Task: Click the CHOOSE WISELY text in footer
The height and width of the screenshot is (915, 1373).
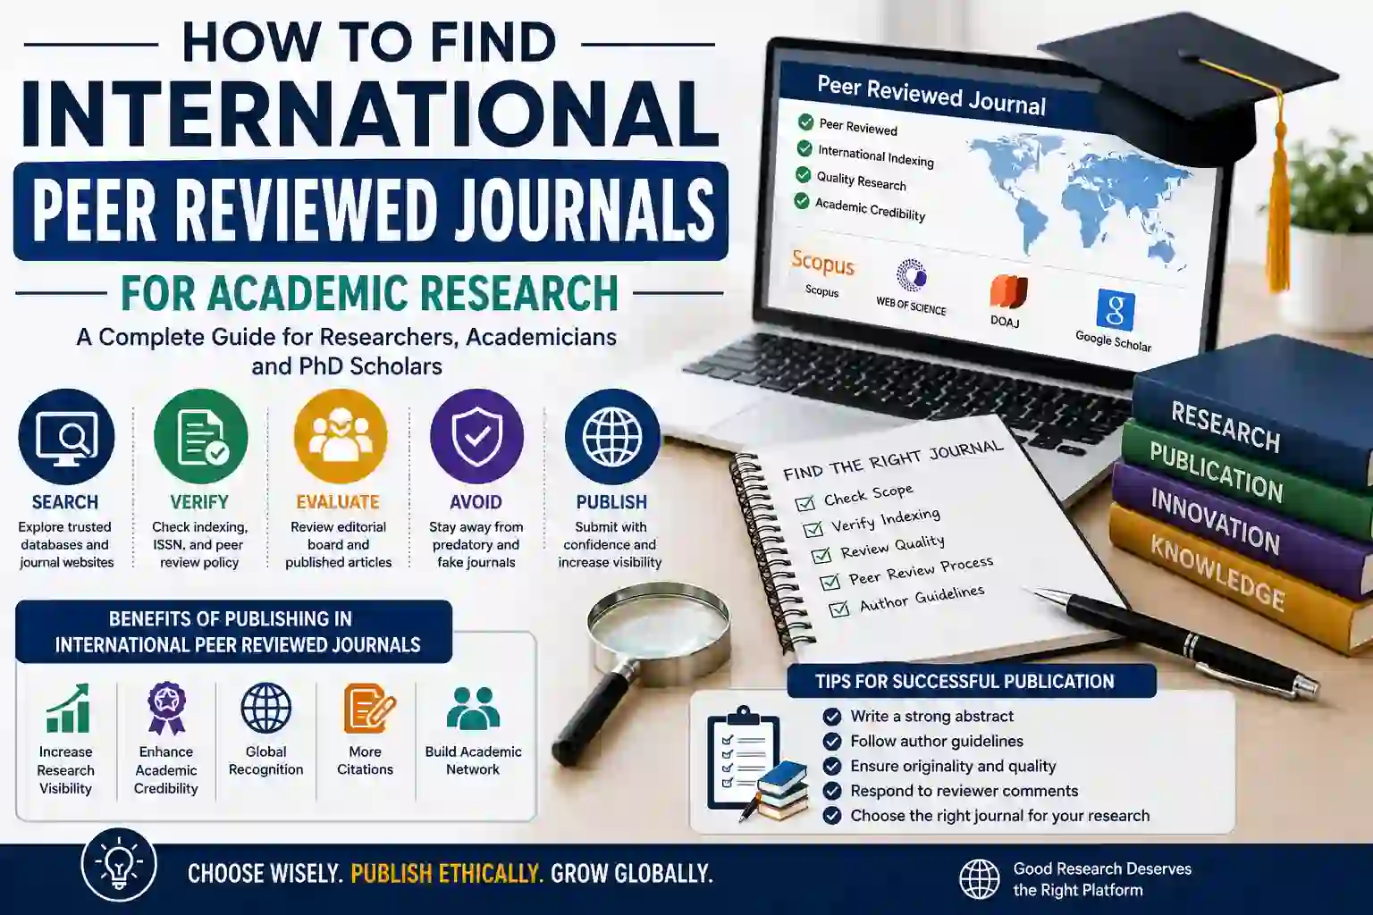Action: 265,874
